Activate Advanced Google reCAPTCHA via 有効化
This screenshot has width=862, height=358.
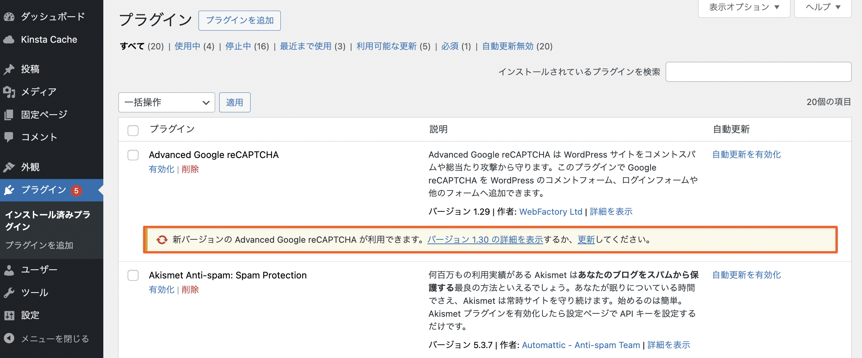[162, 169]
